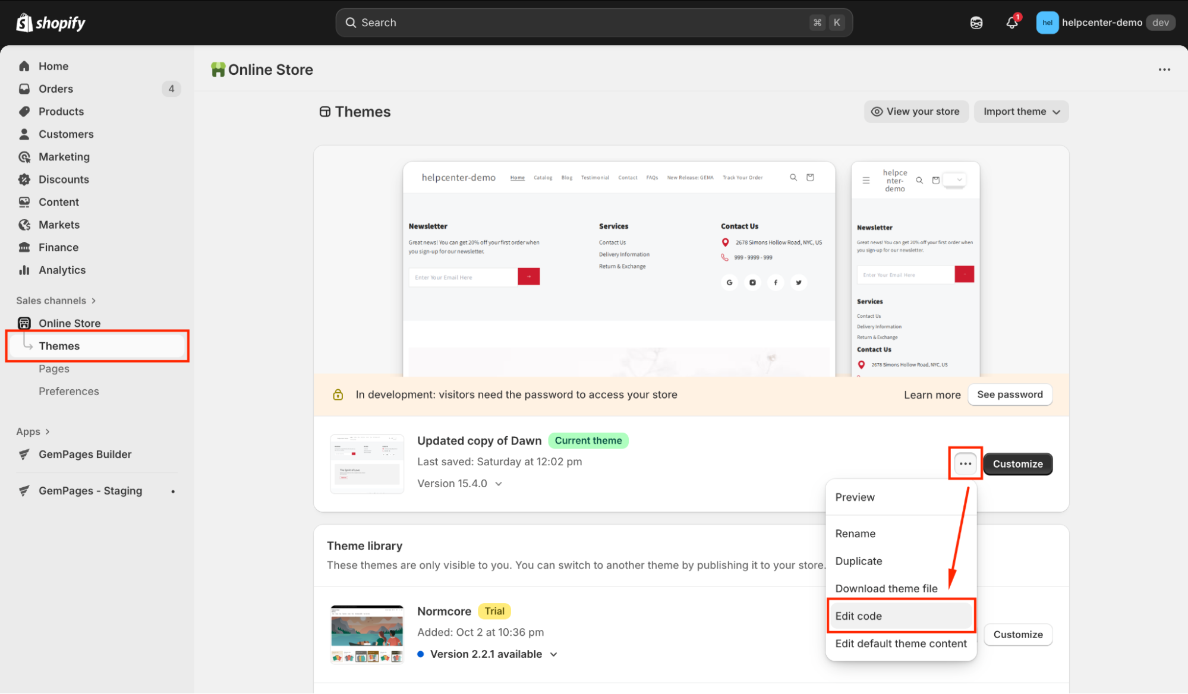This screenshot has width=1188, height=694.
Task: Expand Version 2.2.1 available dropdown
Action: pos(553,654)
